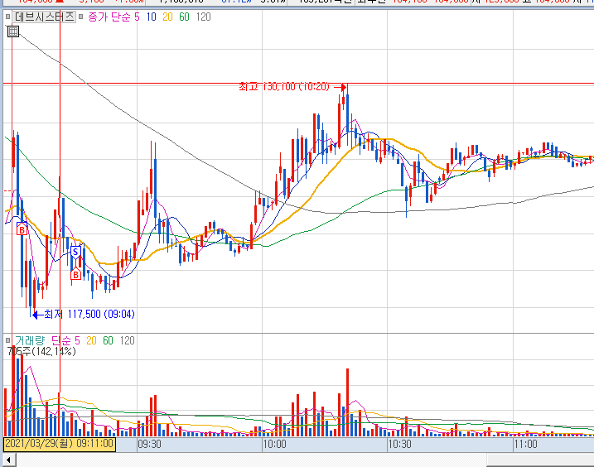Click the horizontal scrollbar thumb
The width and height of the screenshot is (594, 467).
(540, 460)
